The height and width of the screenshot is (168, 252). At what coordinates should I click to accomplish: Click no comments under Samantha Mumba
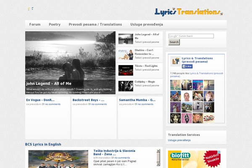145,104
